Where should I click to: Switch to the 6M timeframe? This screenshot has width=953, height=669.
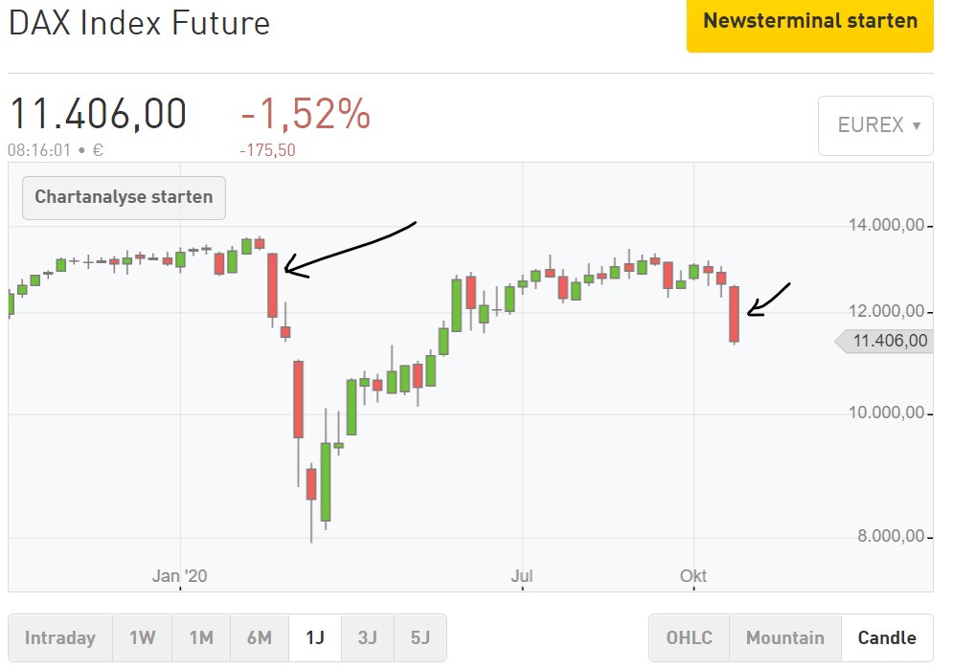click(259, 636)
